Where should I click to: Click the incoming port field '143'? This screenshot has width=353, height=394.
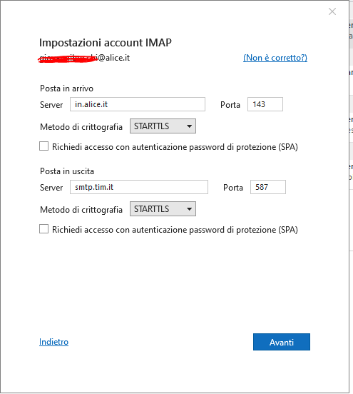tap(265, 104)
